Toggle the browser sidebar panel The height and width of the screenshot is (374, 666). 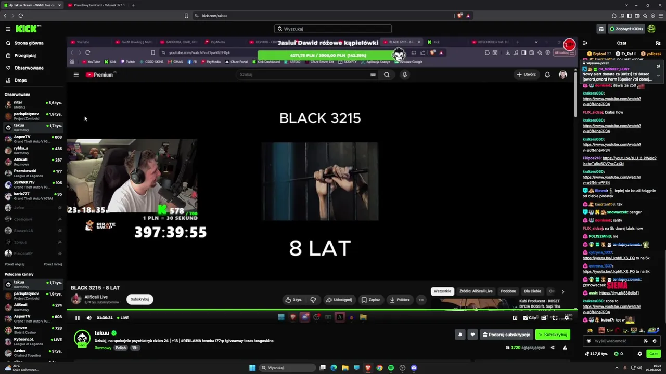pos(630,16)
